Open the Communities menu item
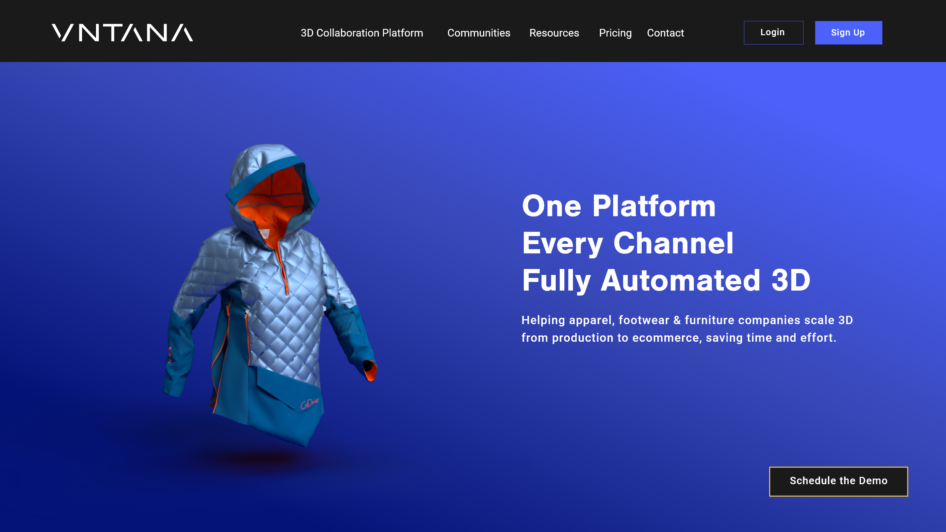 pyautogui.click(x=479, y=33)
